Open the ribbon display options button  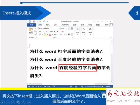(98, 22)
